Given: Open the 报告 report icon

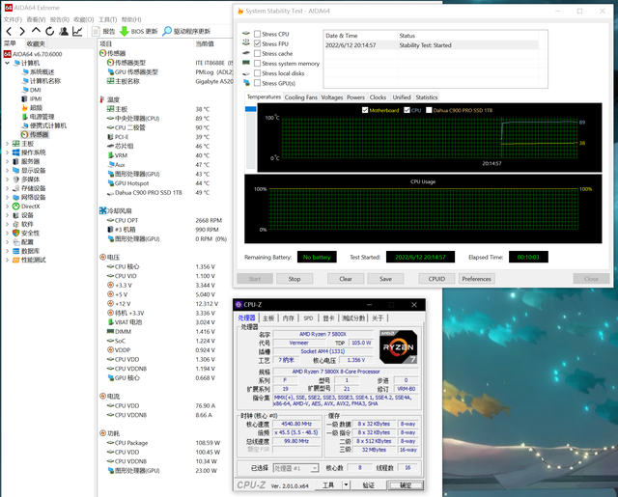Looking at the screenshot, I should [96, 31].
